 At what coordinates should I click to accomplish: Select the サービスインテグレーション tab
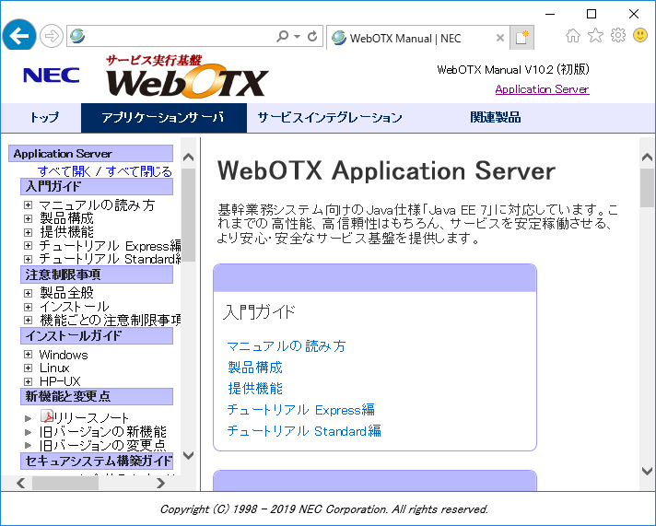pos(330,118)
